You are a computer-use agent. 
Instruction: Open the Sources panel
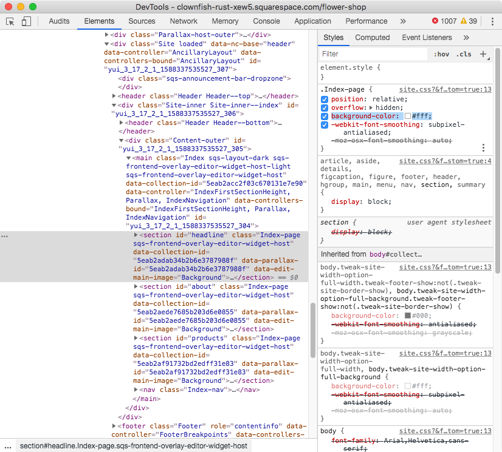tap(142, 21)
